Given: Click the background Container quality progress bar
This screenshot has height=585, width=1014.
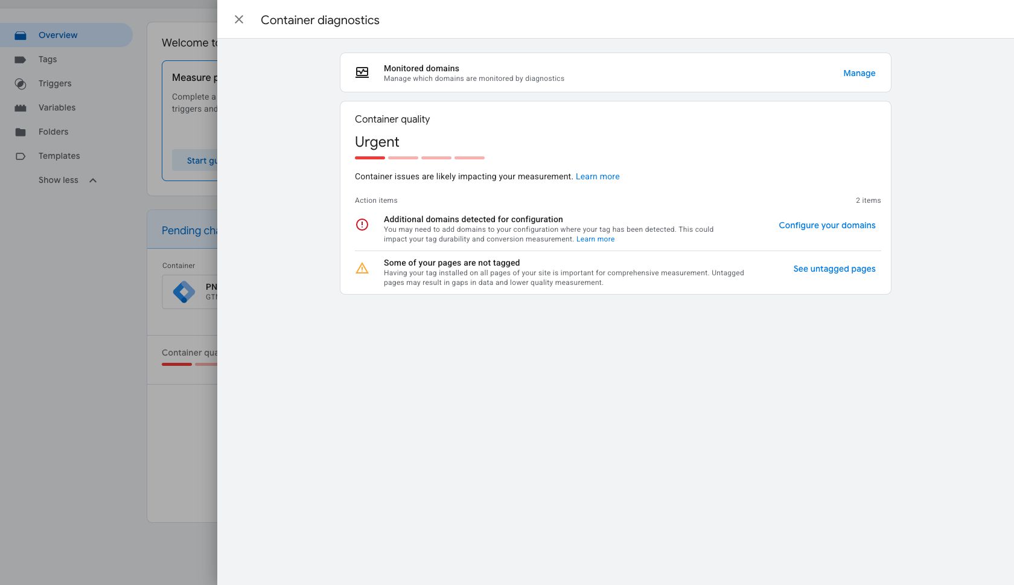Looking at the screenshot, I should (190, 364).
